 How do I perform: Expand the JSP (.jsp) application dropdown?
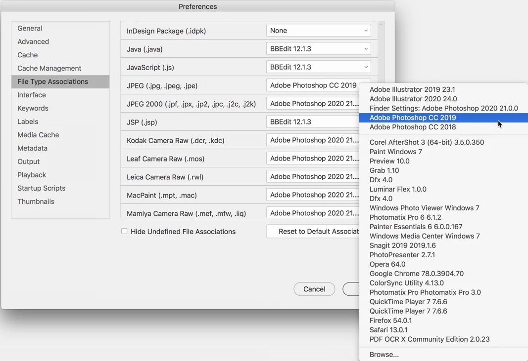313,121
